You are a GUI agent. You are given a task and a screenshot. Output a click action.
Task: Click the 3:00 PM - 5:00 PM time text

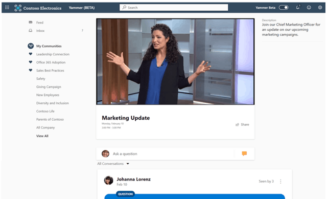[x=111, y=127]
